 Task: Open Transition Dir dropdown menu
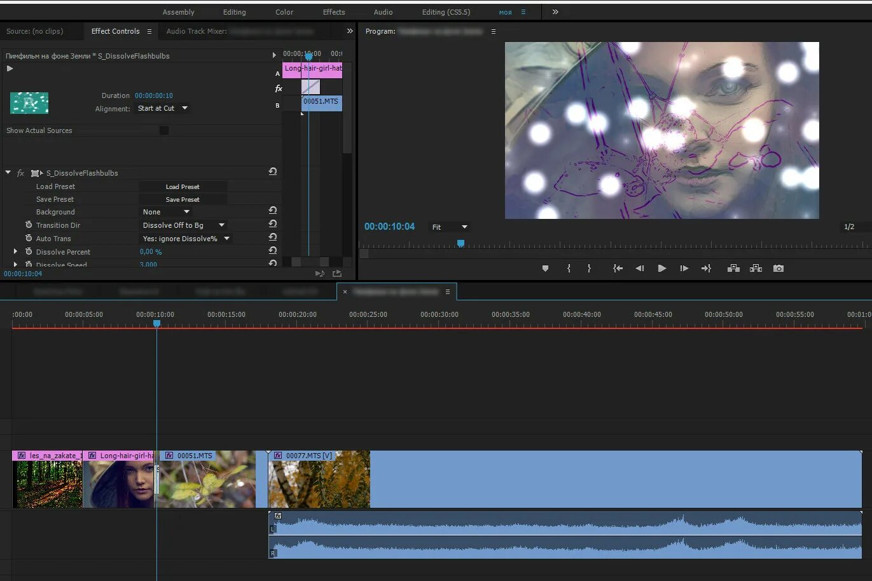(x=184, y=225)
